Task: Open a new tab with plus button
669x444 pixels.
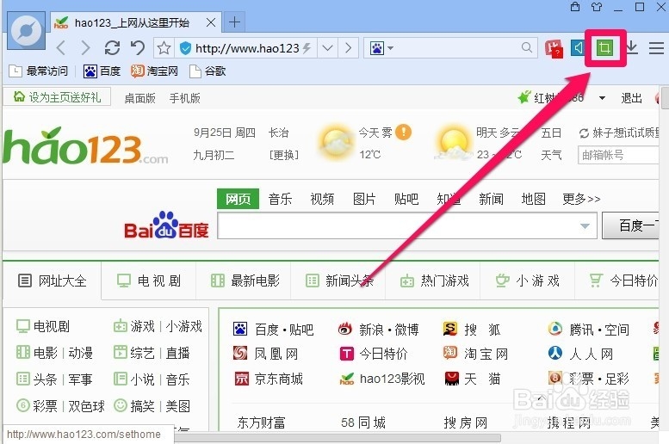Action: coord(235,22)
